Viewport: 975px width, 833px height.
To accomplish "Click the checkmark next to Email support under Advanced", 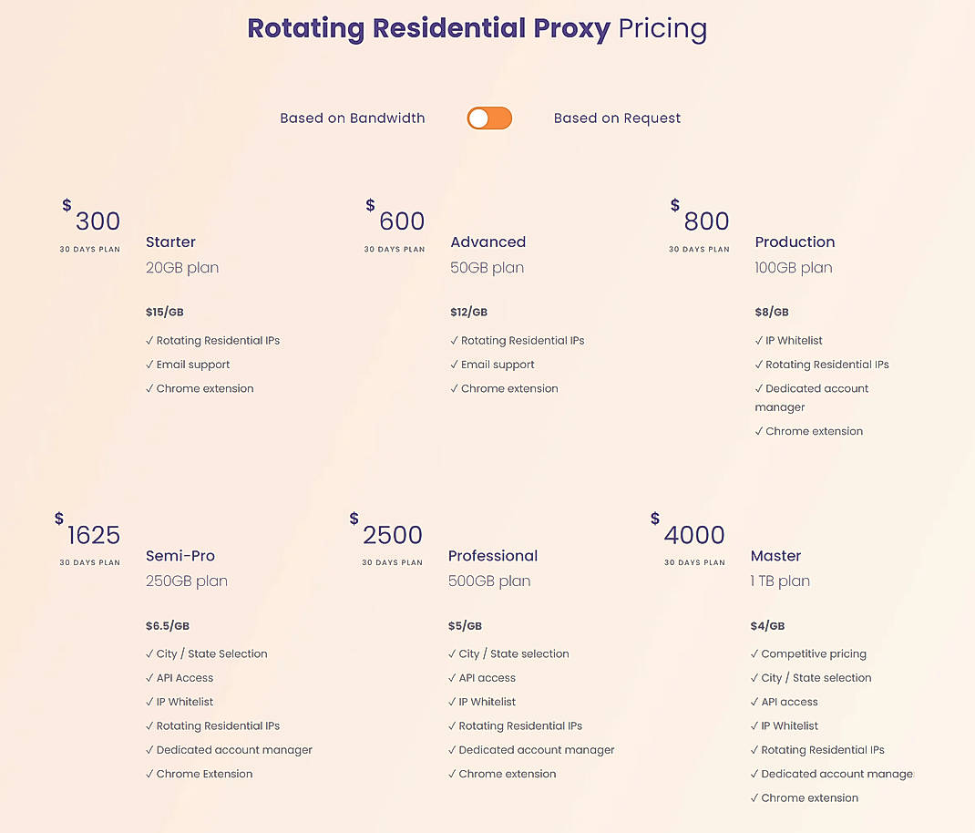I will pos(454,364).
